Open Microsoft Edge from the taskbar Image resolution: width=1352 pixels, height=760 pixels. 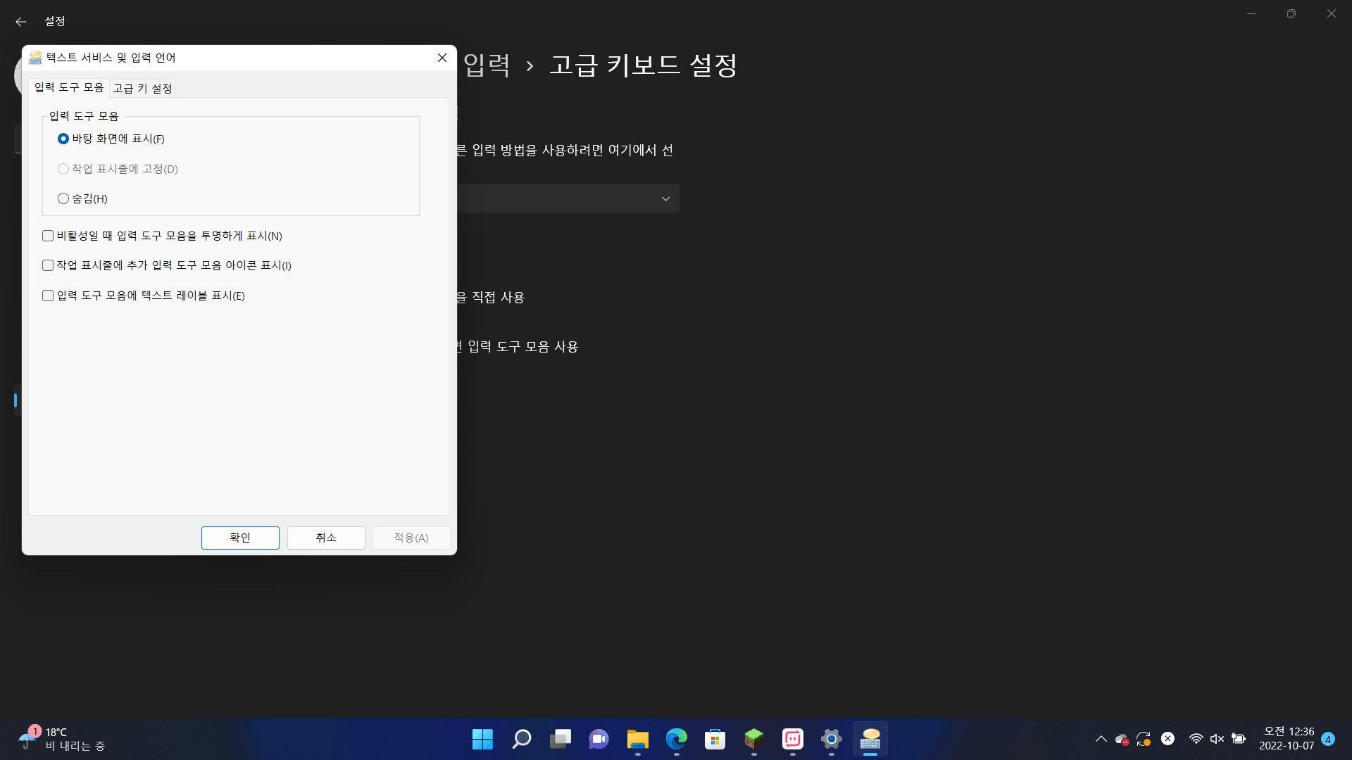(676, 739)
